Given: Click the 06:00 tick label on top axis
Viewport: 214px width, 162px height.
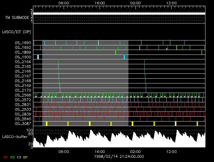Looking at the screenshot, I should point(64,3).
